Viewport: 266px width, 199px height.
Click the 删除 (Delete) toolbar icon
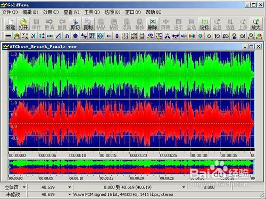[x=153, y=24]
